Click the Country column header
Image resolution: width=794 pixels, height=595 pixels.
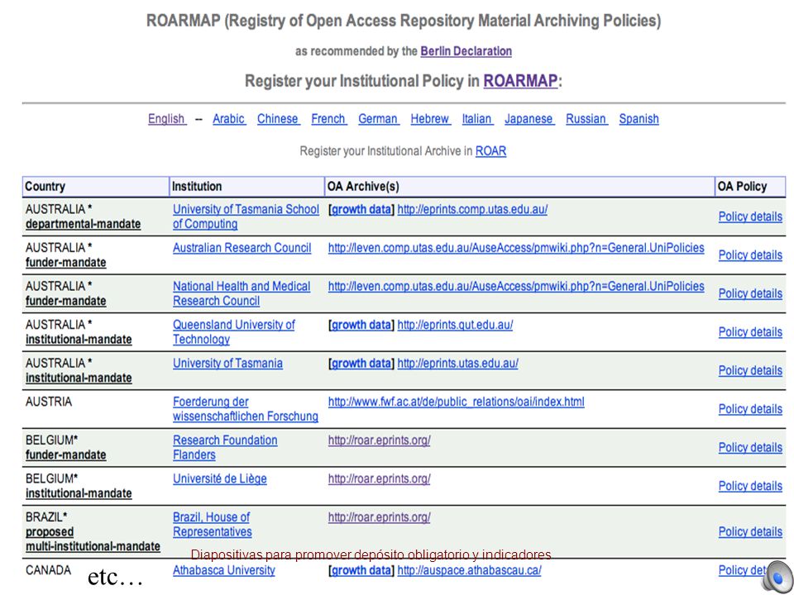click(x=96, y=186)
